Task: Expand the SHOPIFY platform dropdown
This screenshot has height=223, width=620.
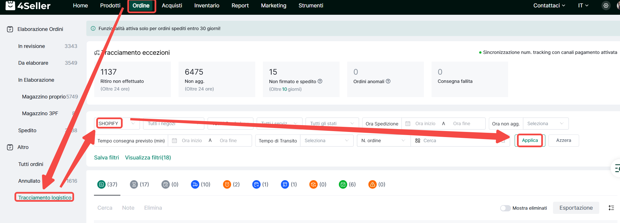Action: point(117,124)
